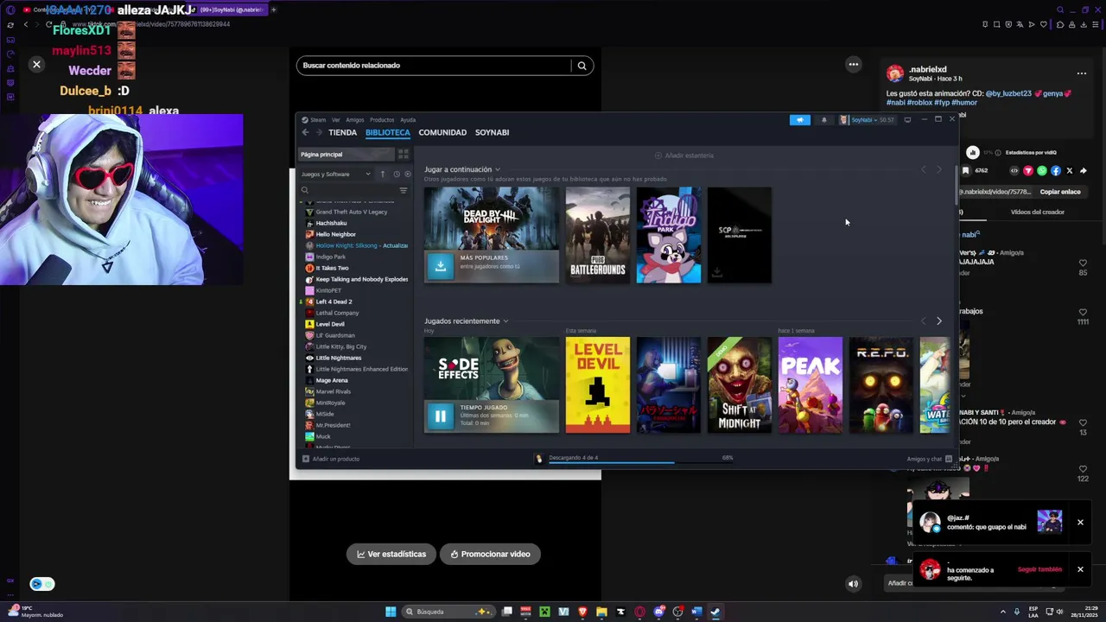Screen dimensions: 1106x622
Task: Expand Jugados recientemente shelf dropdown
Action: [505, 321]
